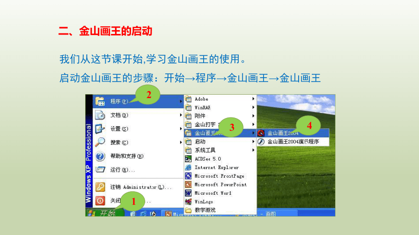Click the 系统工具 folder label
Image resolution: width=419 pixels, height=235 pixels.
pyautogui.click(x=205, y=150)
